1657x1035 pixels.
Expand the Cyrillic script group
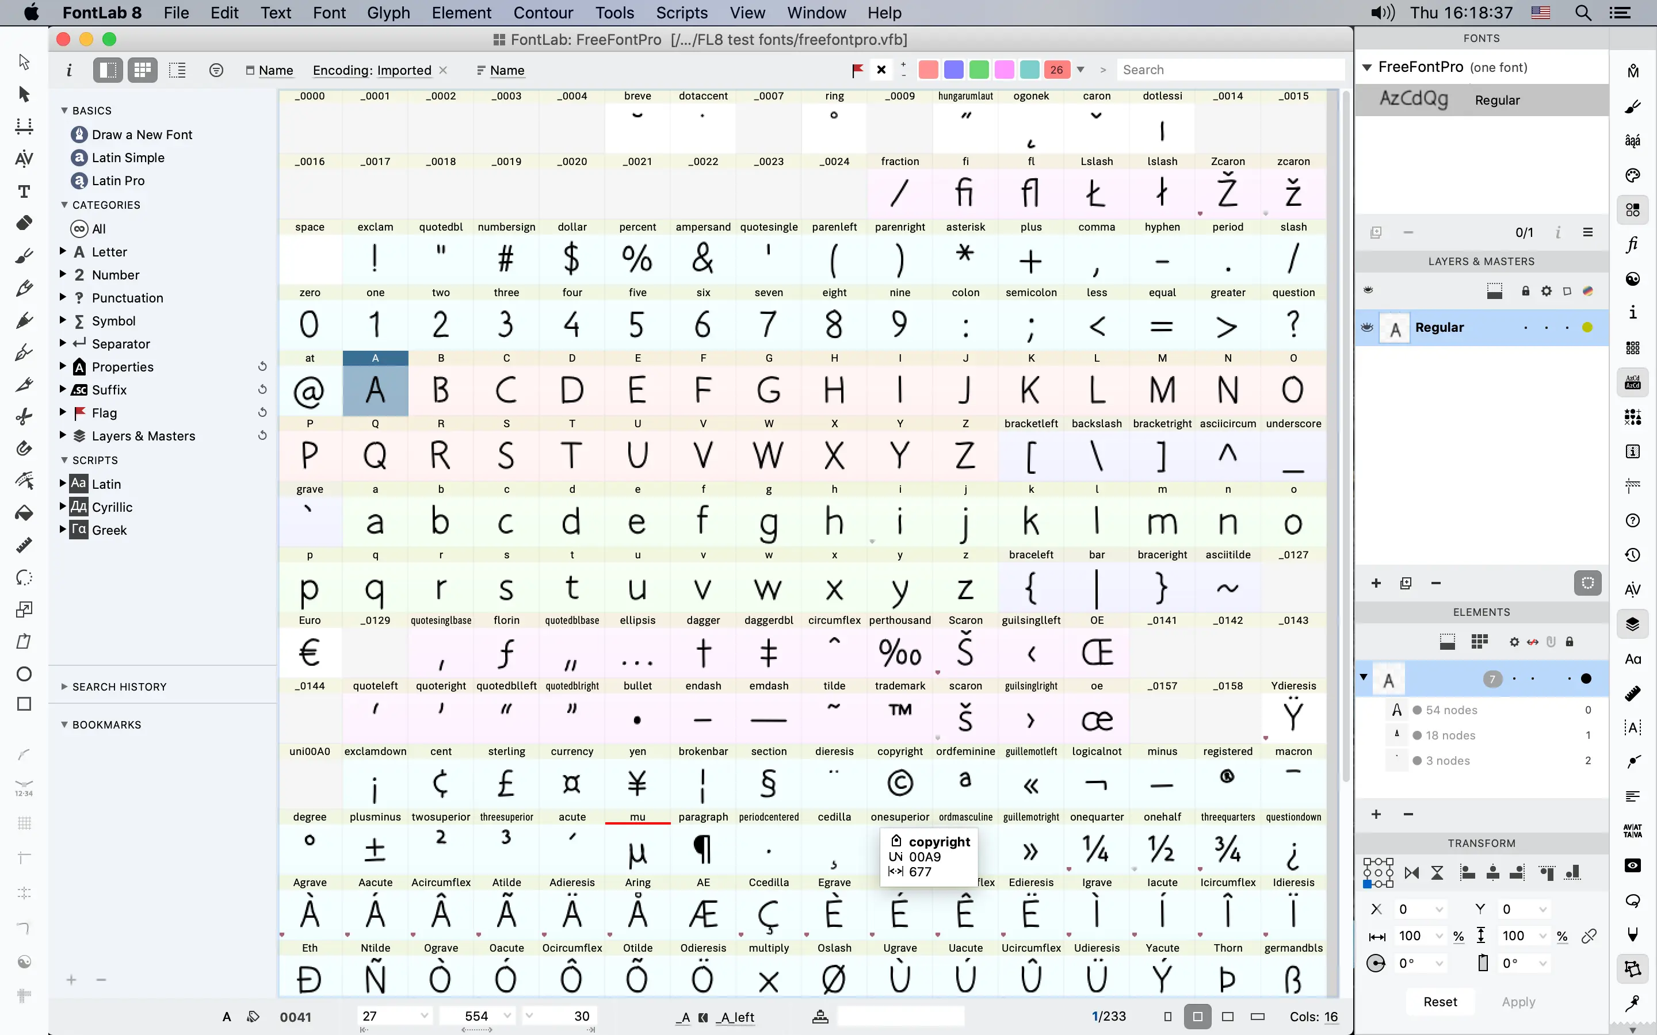[63, 507]
